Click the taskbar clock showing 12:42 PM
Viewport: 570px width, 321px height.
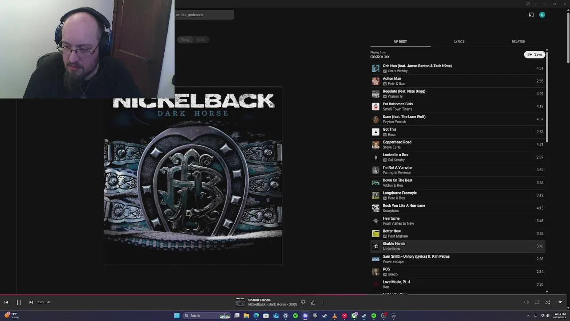click(x=559, y=316)
